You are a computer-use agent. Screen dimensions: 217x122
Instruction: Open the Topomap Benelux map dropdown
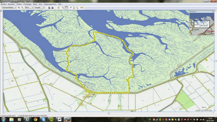coord(9,7)
